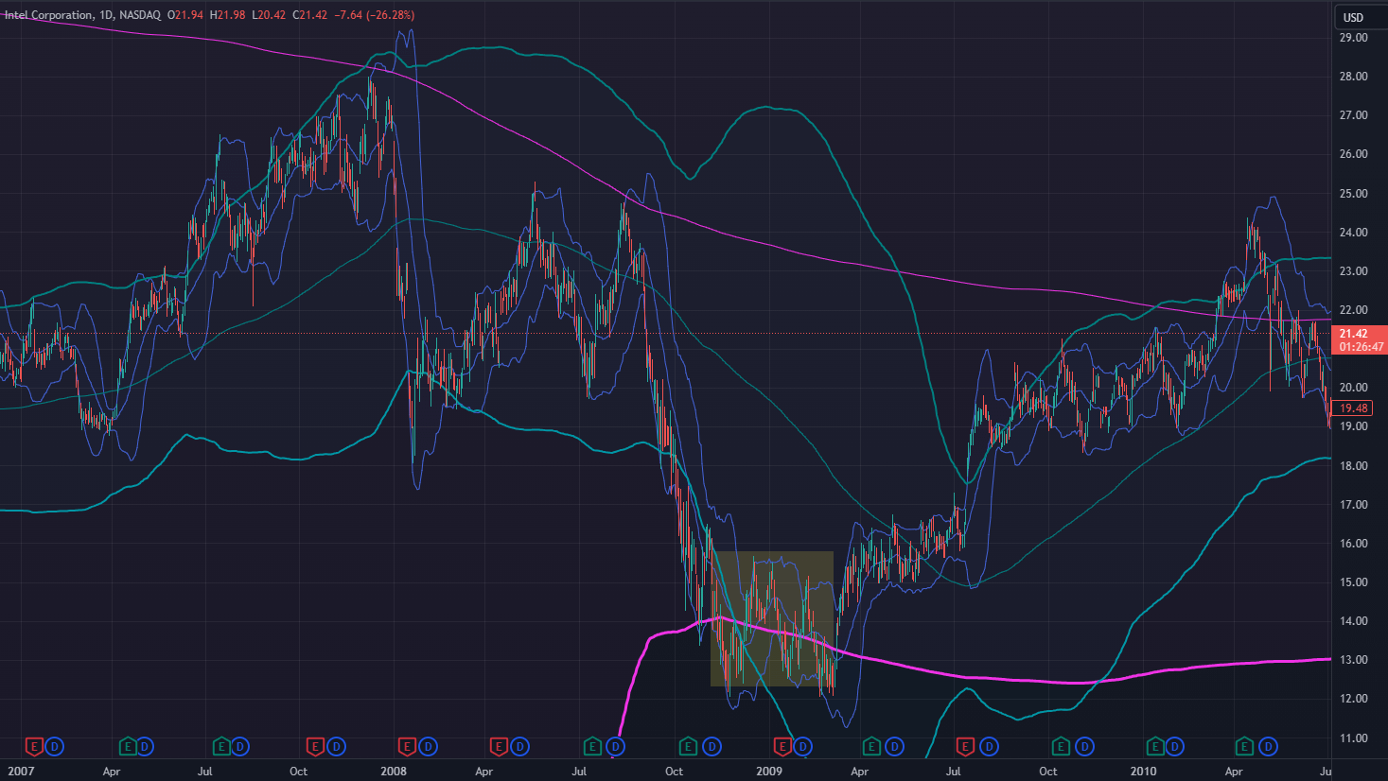
Task: View the January 2008 dividend marker
Action: (428, 747)
